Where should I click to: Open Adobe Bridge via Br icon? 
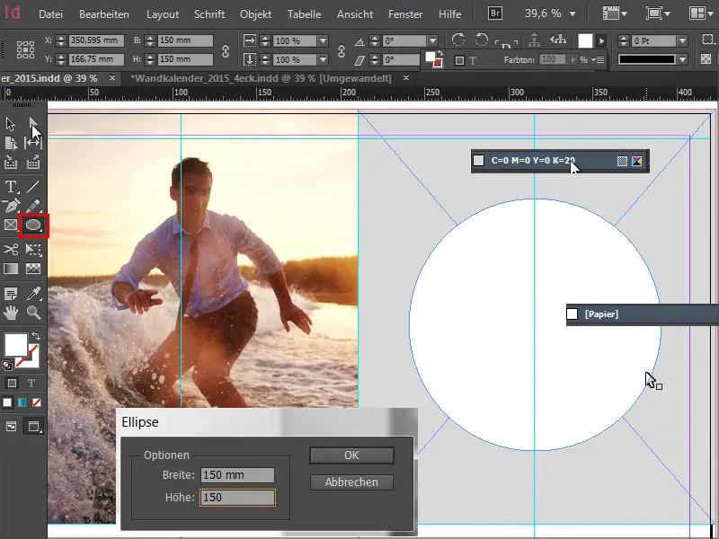coord(495,13)
